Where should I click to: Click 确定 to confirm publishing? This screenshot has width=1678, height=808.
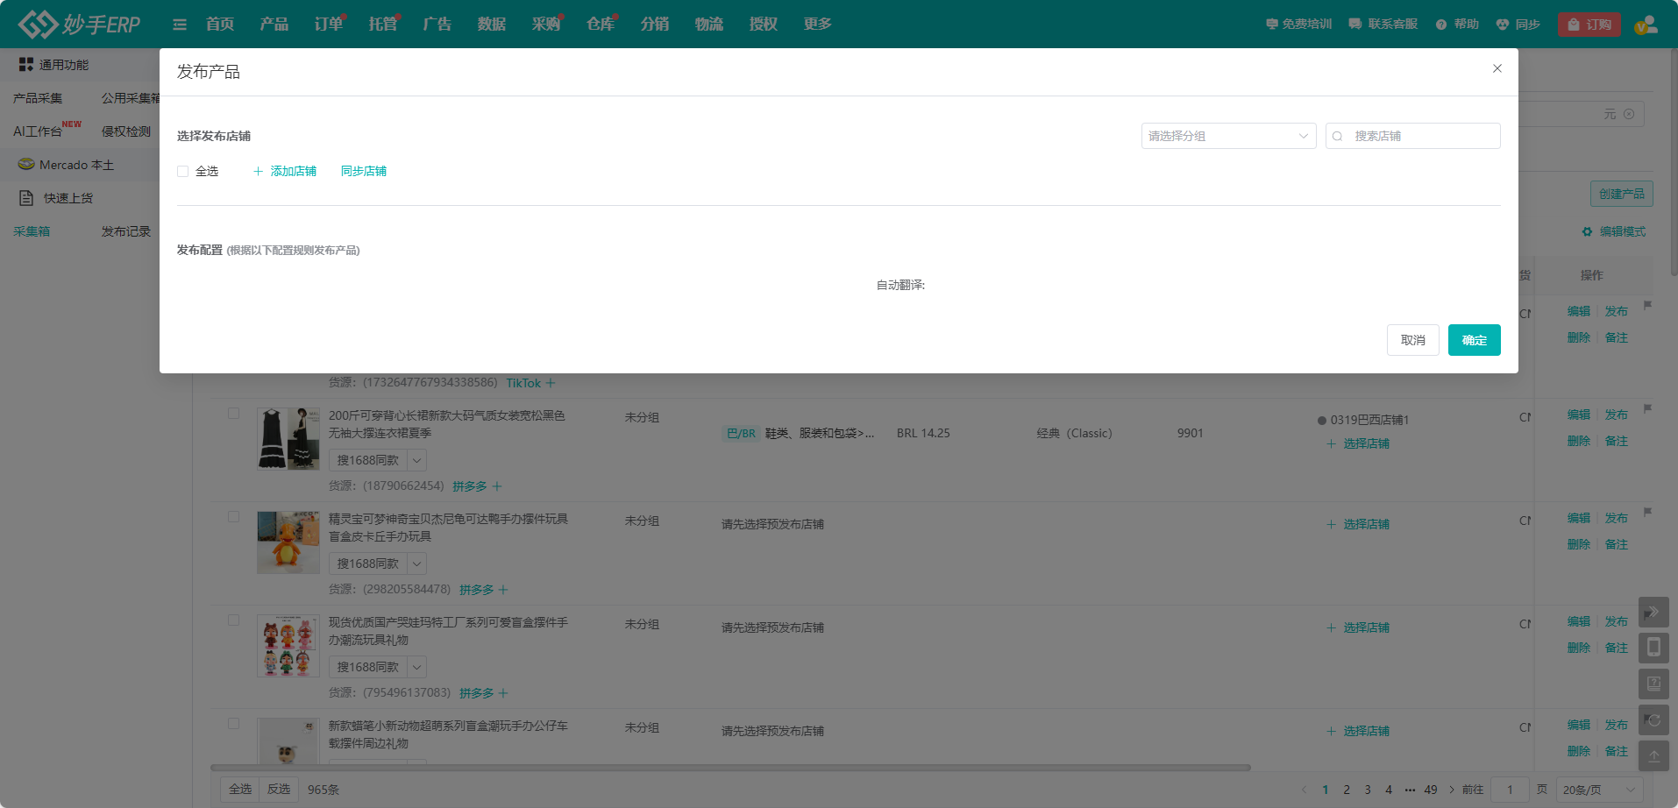[x=1474, y=340]
